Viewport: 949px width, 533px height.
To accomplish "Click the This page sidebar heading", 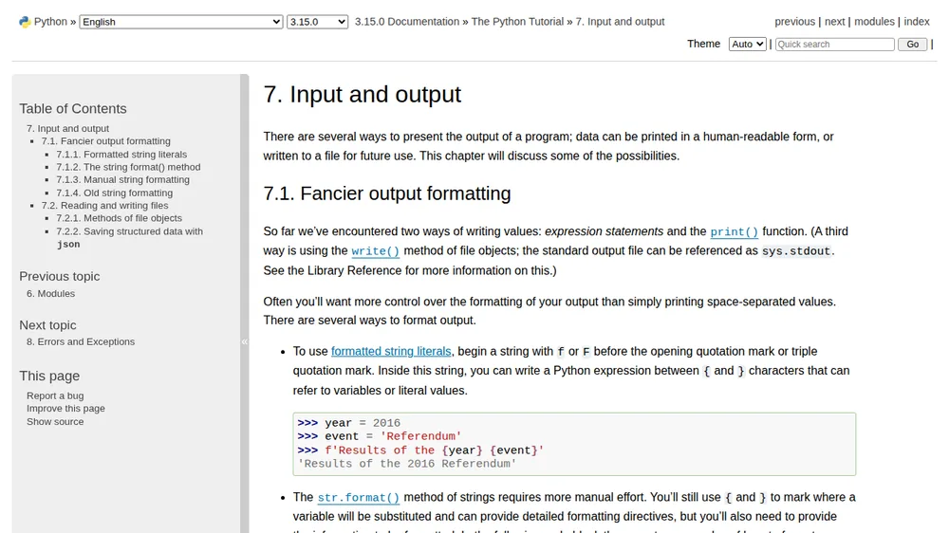I will 49,376.
